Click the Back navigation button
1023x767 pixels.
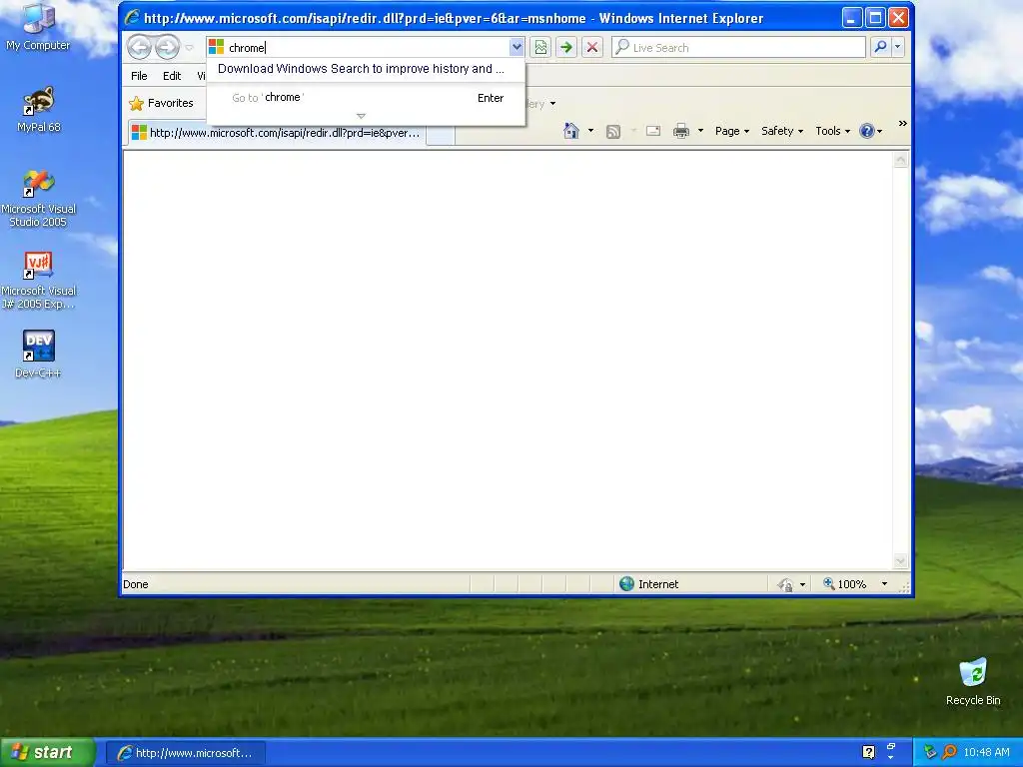tap(139, 47)
